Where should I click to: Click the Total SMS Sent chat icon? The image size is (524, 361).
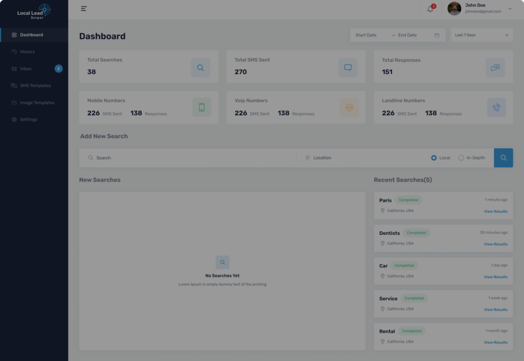point(347,67)
